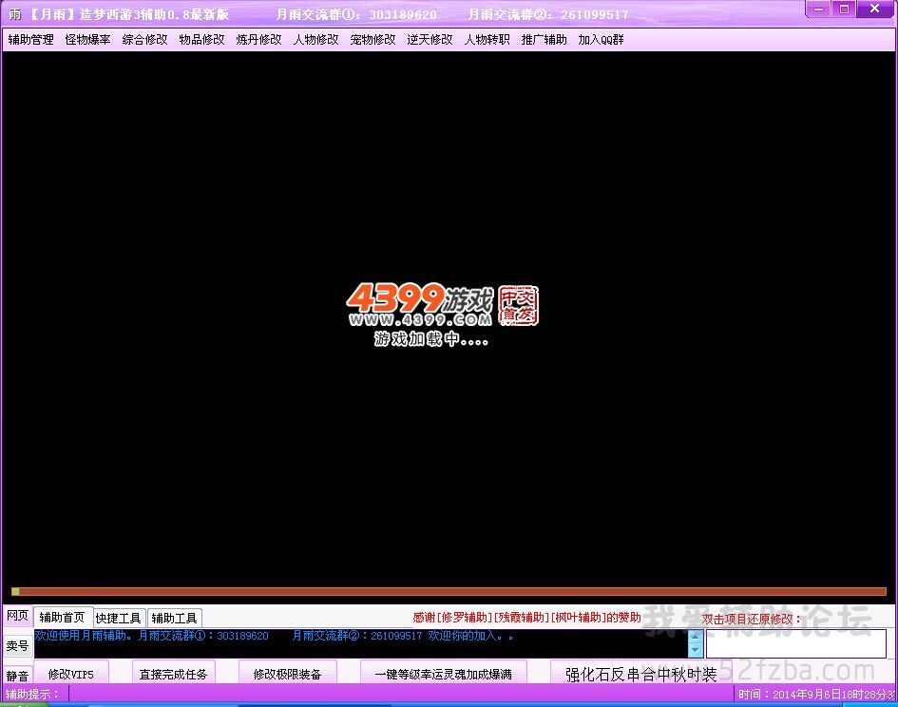898x707 pixels.
Task: Maximize the 月雨 assistant window
Action: 844,9
